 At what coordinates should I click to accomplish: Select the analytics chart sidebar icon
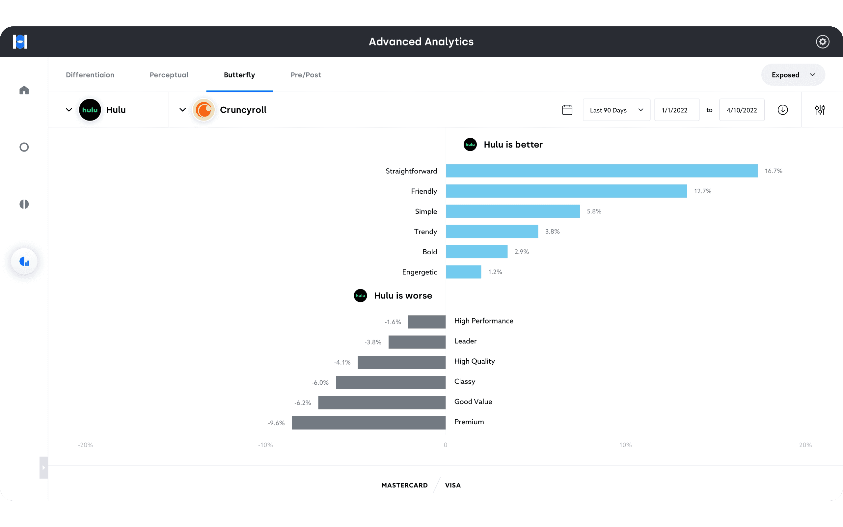point(24,262)
